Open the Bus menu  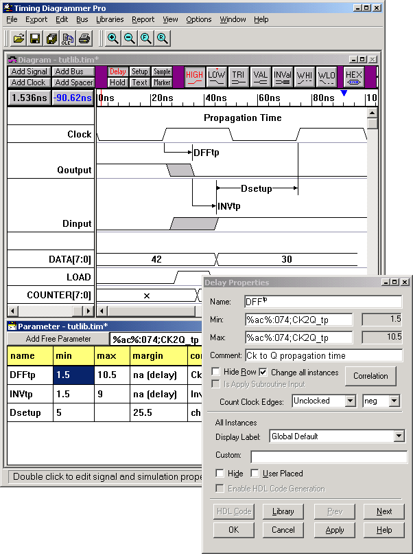(x=82, y=19)
